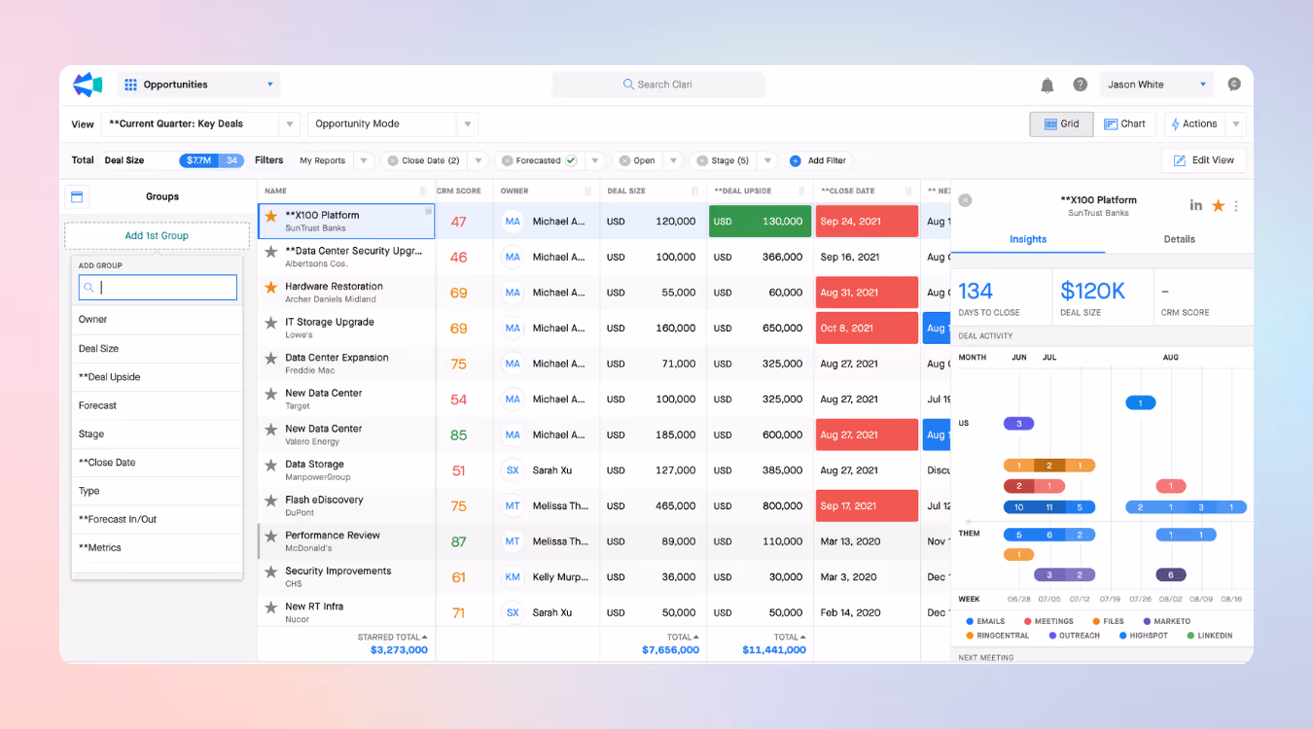The image size is (1313, 729).
Task: Unstar the Hardware Restoration row
Action: pyautogui.click(x=271, y=287)
